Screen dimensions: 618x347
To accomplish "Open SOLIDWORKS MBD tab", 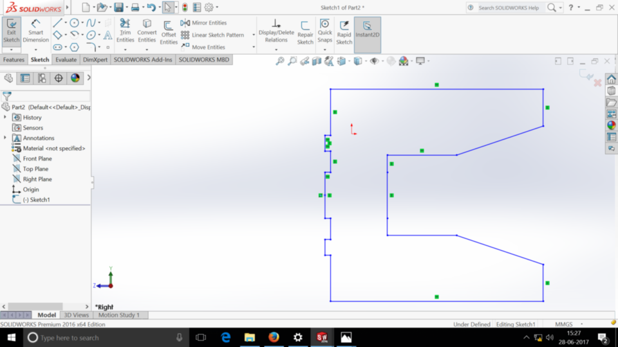I will (204, 60).
